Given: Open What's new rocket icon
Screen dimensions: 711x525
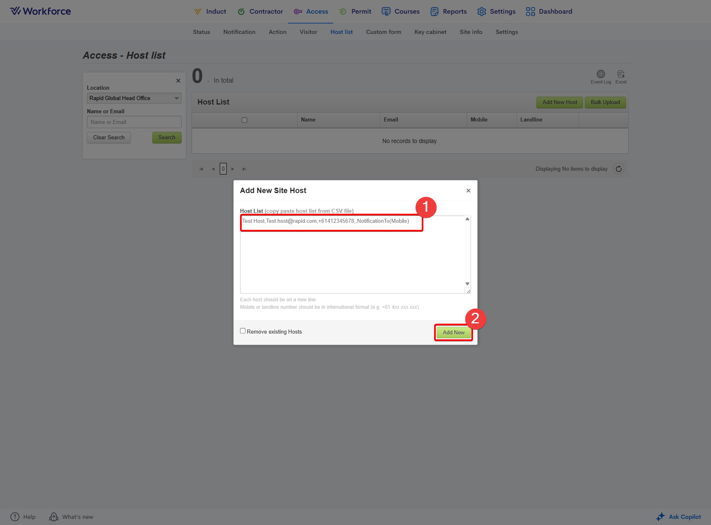Looking at the screenshot, I should pyautogui.click(x=54, y=517).
